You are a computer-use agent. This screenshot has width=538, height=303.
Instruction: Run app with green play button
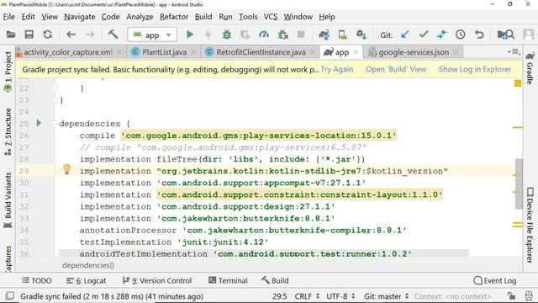click(x=189, y=35)
